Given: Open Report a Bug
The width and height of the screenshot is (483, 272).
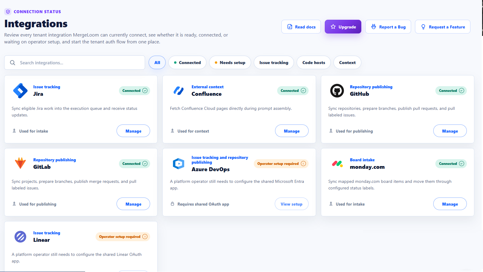Looking at the screenshot, I should click(x=388, y=27).
